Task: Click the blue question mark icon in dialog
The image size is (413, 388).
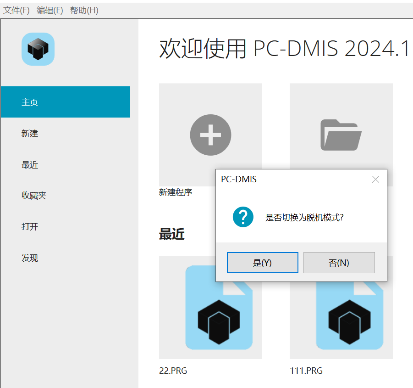Action: pos(243,216)
